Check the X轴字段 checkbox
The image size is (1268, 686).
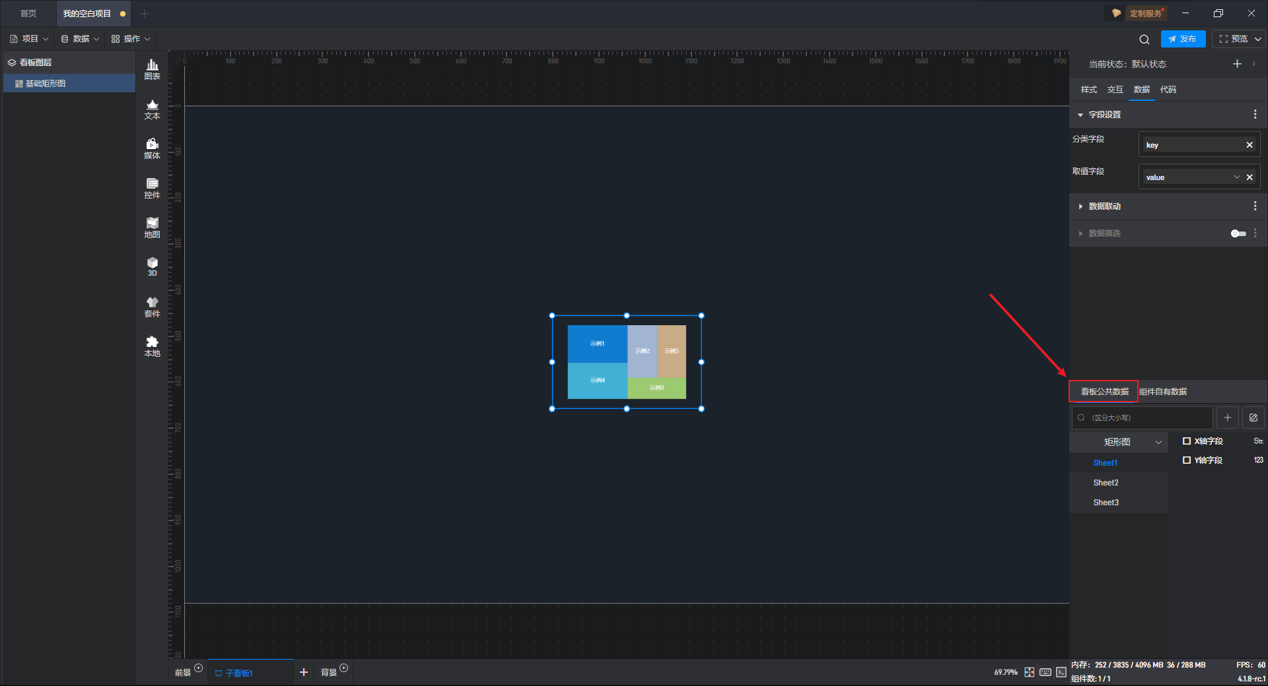point(1187,441)
